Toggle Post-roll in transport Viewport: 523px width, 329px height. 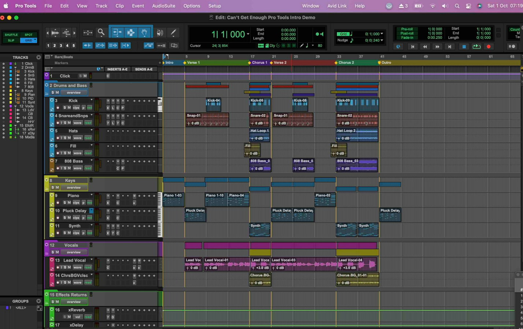pos(407,33)
